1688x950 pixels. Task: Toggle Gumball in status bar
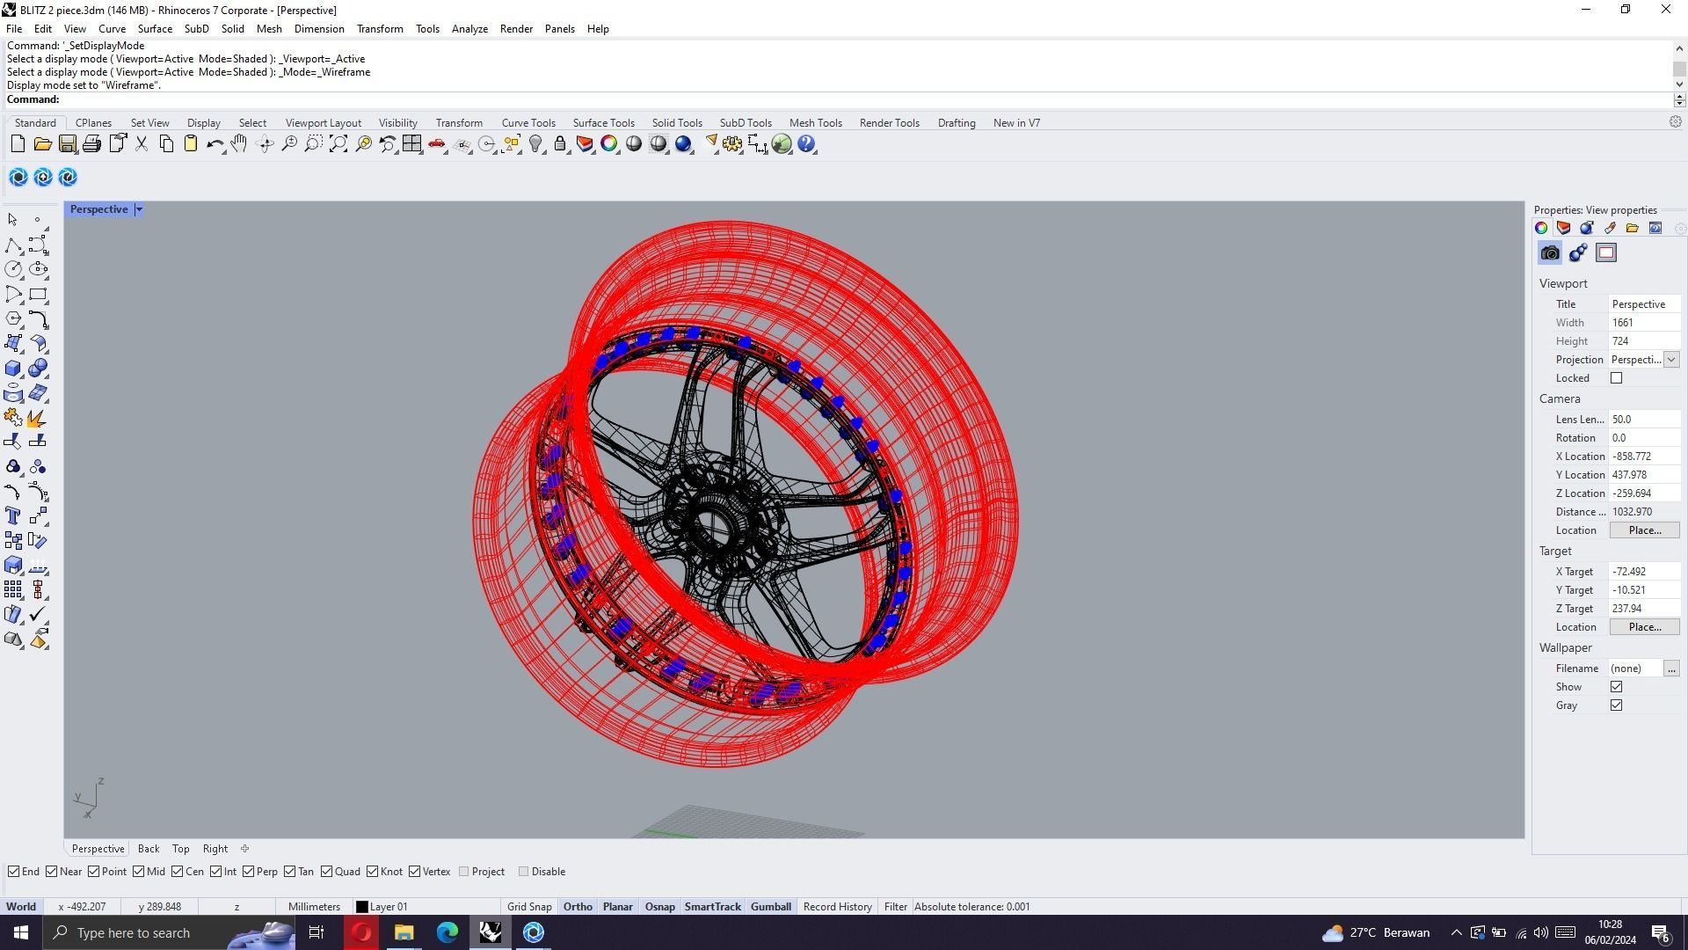tap(770, 907)
